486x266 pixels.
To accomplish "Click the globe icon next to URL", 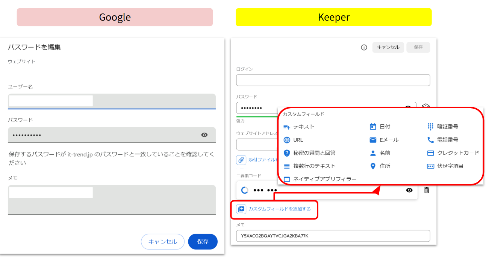I will pyautogui.click(x=287, y=140).
